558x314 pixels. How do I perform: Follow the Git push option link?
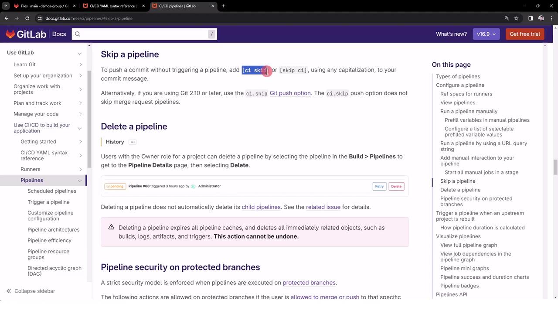(x=290, y=93)
